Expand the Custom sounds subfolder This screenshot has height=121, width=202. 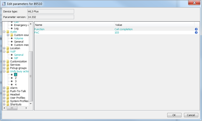coord(8,35)
